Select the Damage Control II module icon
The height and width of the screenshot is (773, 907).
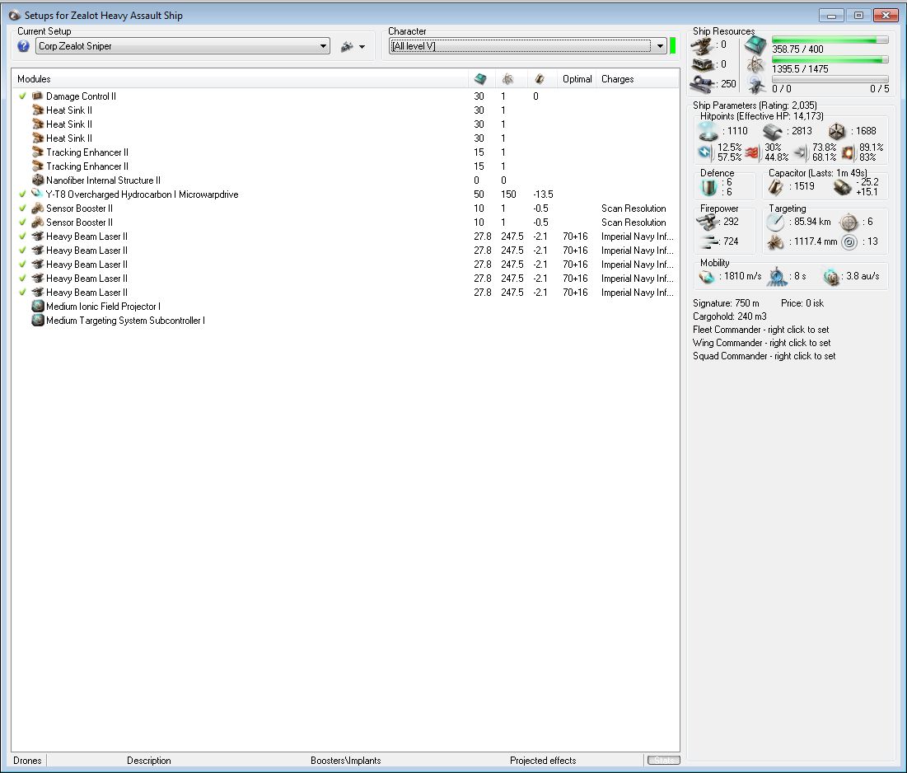click(x=38, y=96)
